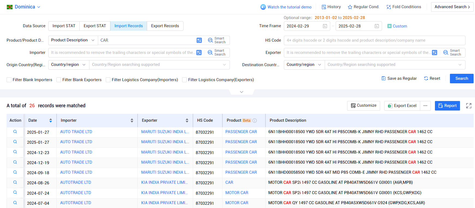Click AUTOTRADE LTD importer in 2024-07-04 row
Image resolution: width=475 pixels, height=208 pixels.
76,203
